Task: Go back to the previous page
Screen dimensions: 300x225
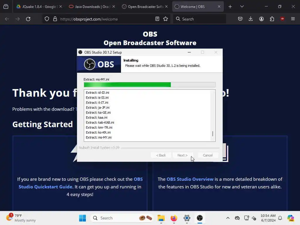Action: click(x=7, y=19)
